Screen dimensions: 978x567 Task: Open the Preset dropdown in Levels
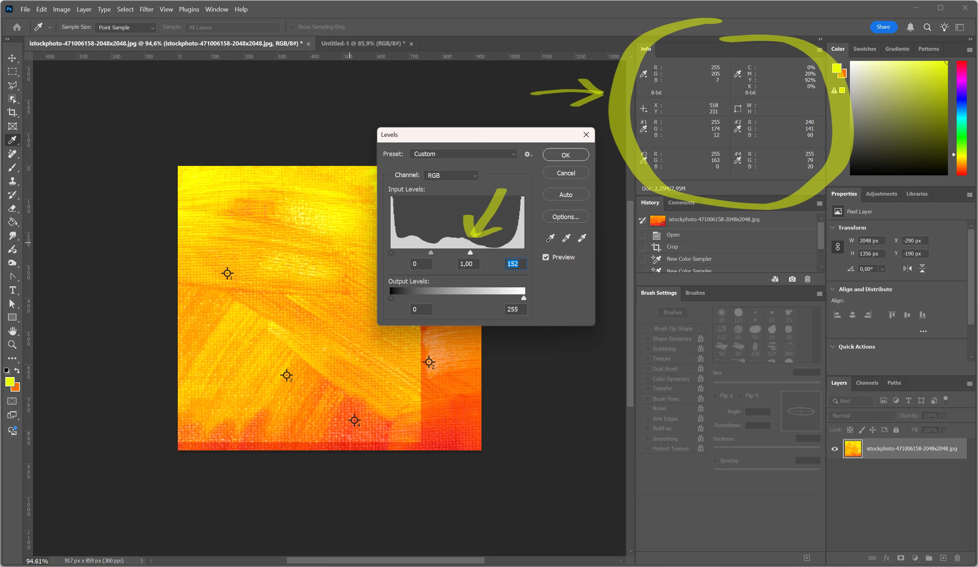coord(463,154)
